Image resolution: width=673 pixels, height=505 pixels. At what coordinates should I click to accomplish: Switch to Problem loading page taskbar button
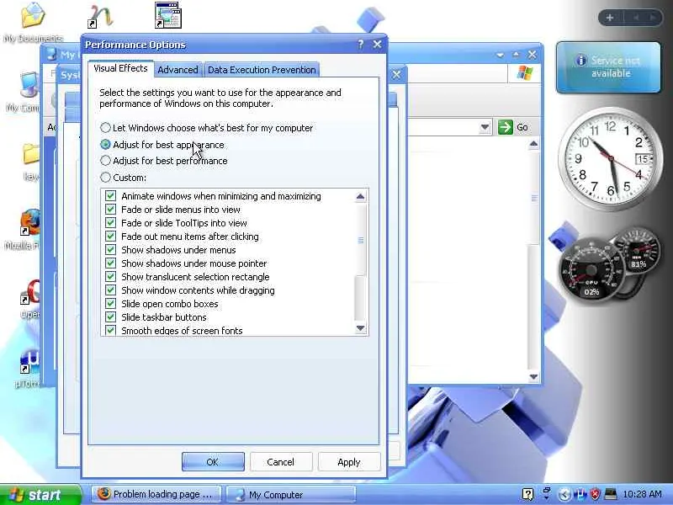(x=156, y=494)
